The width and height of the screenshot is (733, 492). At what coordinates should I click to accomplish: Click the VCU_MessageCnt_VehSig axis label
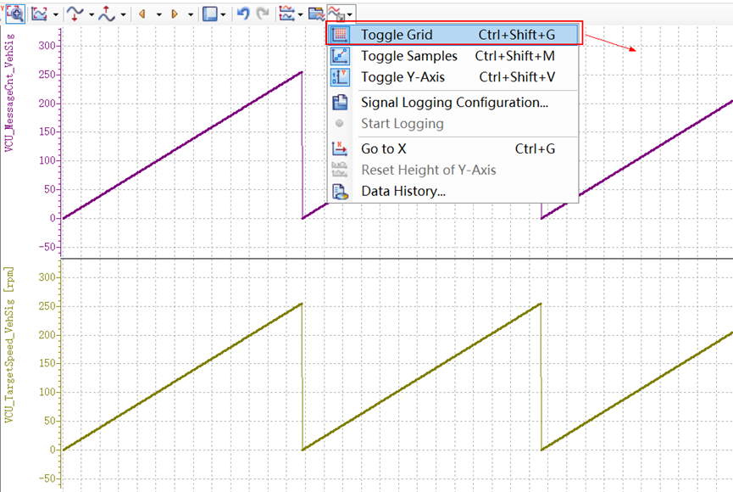[x=9, y=92]
